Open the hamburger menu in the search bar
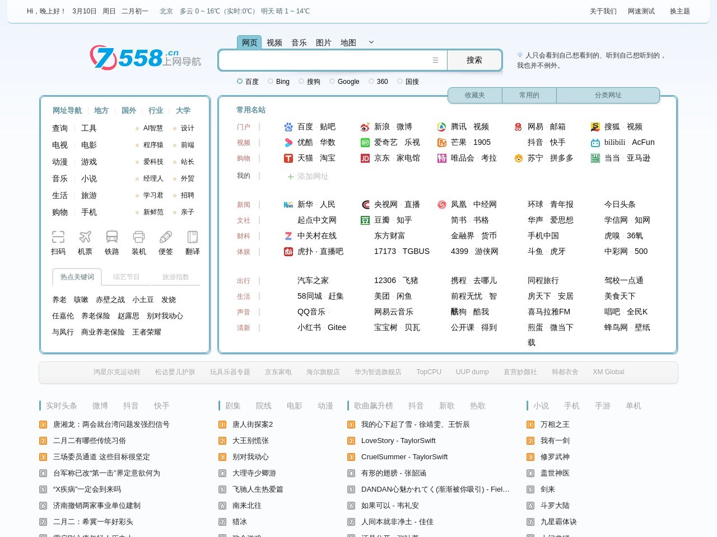Image resolution: width=717 pixels, height=537 pixels. 436,60
